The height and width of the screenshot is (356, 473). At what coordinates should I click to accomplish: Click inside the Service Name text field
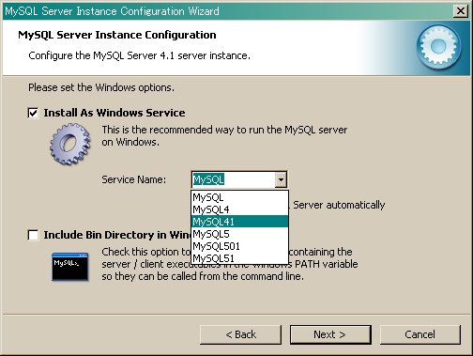(234, 179)
